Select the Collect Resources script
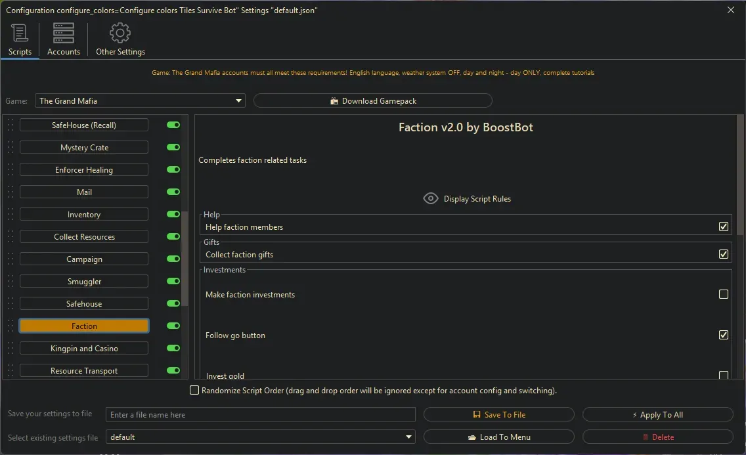746x455 pixels. click(x=84, y=237)
